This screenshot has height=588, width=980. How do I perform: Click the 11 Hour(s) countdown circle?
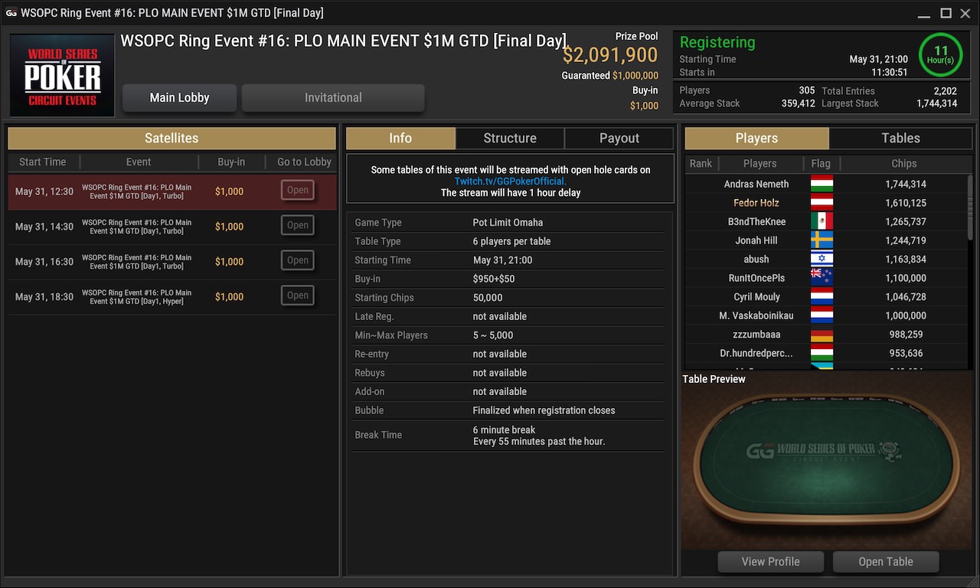940,54
